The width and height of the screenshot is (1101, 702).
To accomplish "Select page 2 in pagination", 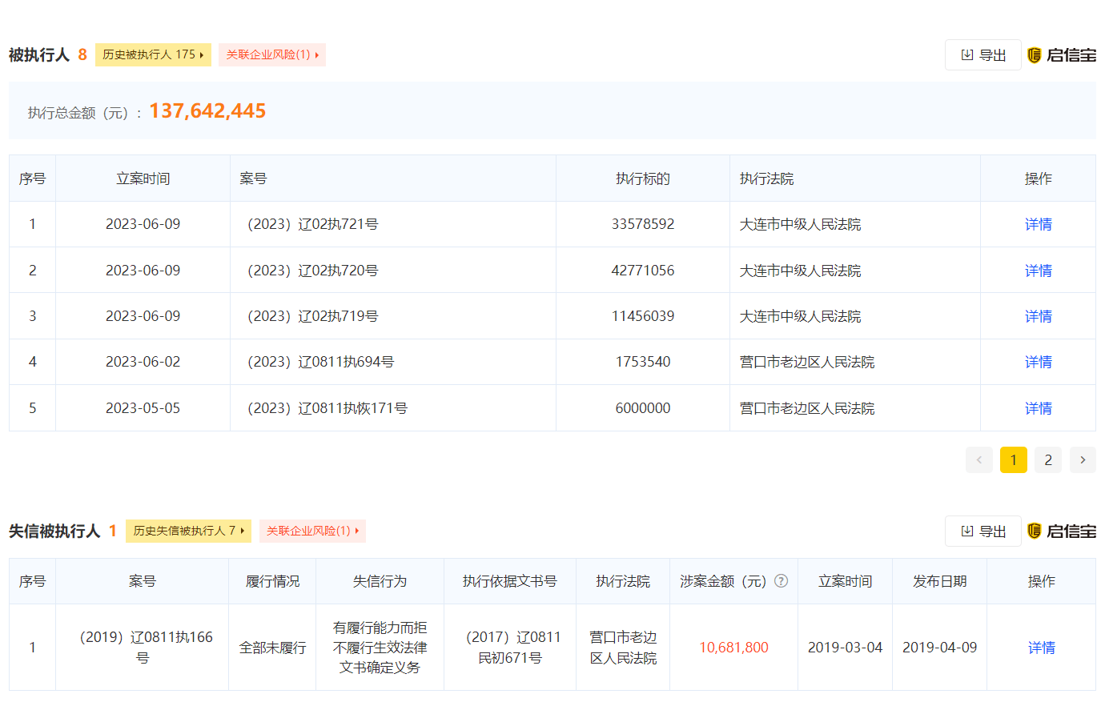I will 1048,459.
